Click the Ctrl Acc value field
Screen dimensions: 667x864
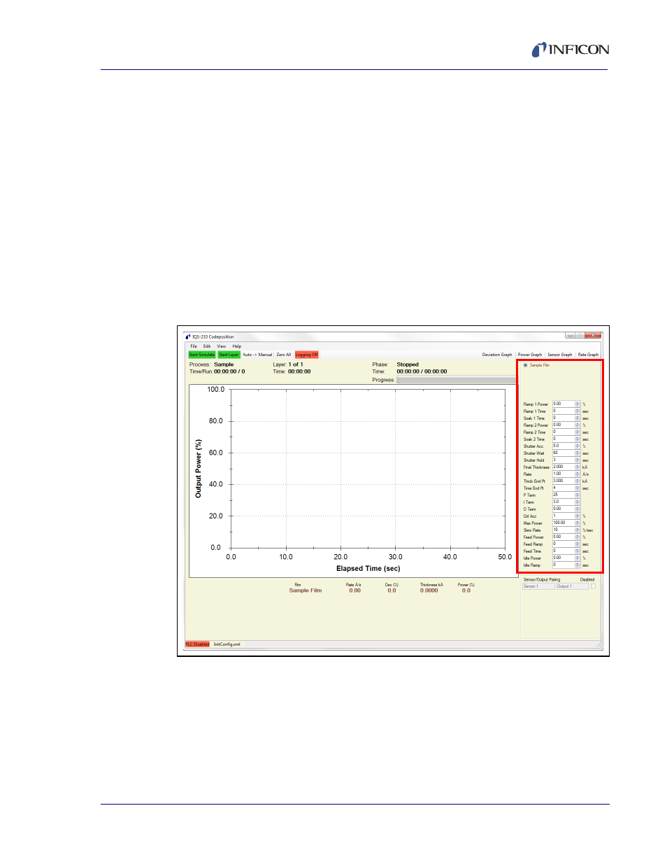click(564, 516)
